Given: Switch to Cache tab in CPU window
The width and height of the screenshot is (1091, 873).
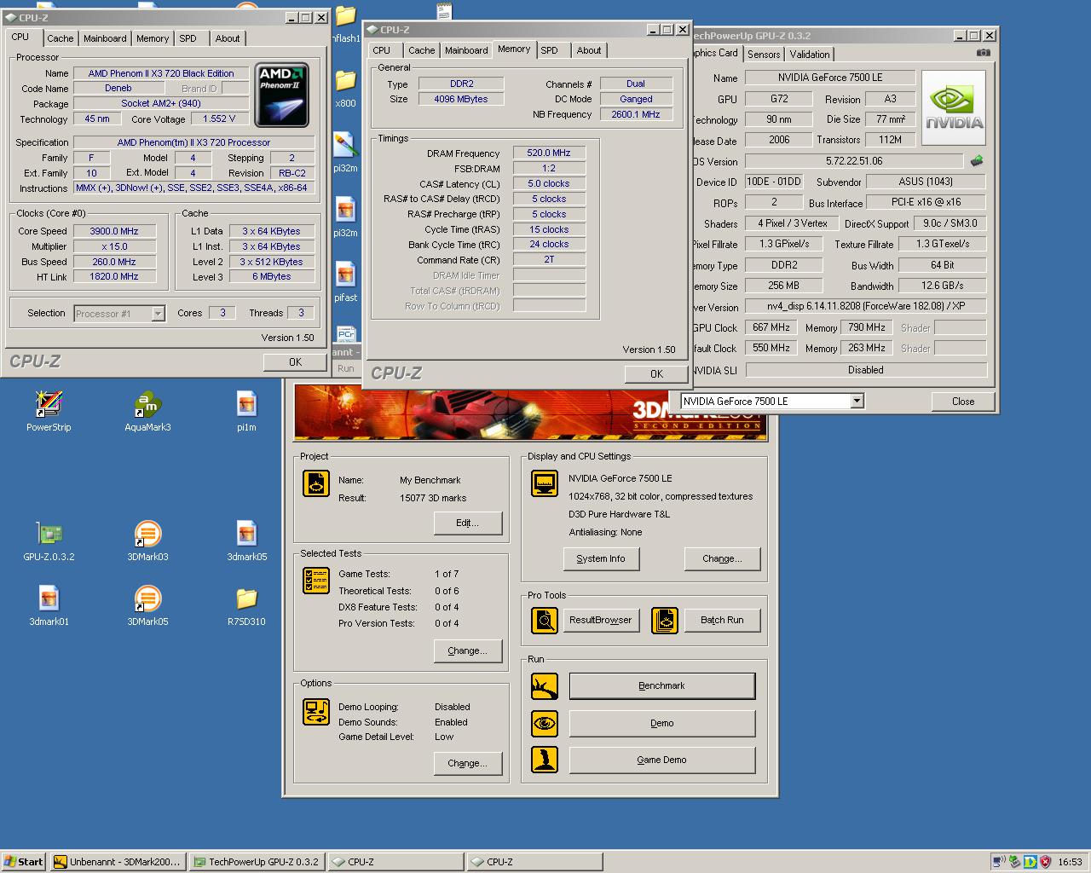Looking at the screenshot, I should pos(60,38).
